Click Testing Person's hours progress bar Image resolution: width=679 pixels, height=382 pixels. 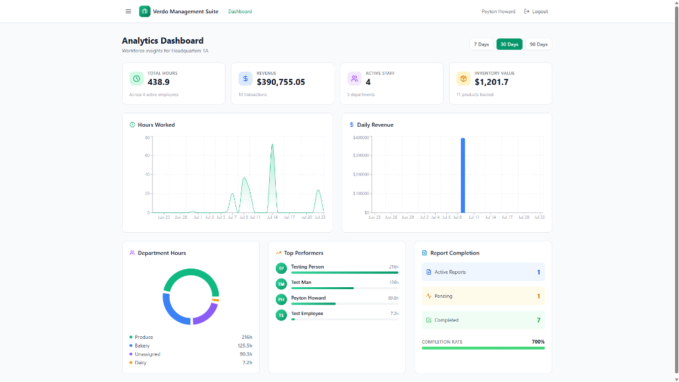[x=345, y=273]
